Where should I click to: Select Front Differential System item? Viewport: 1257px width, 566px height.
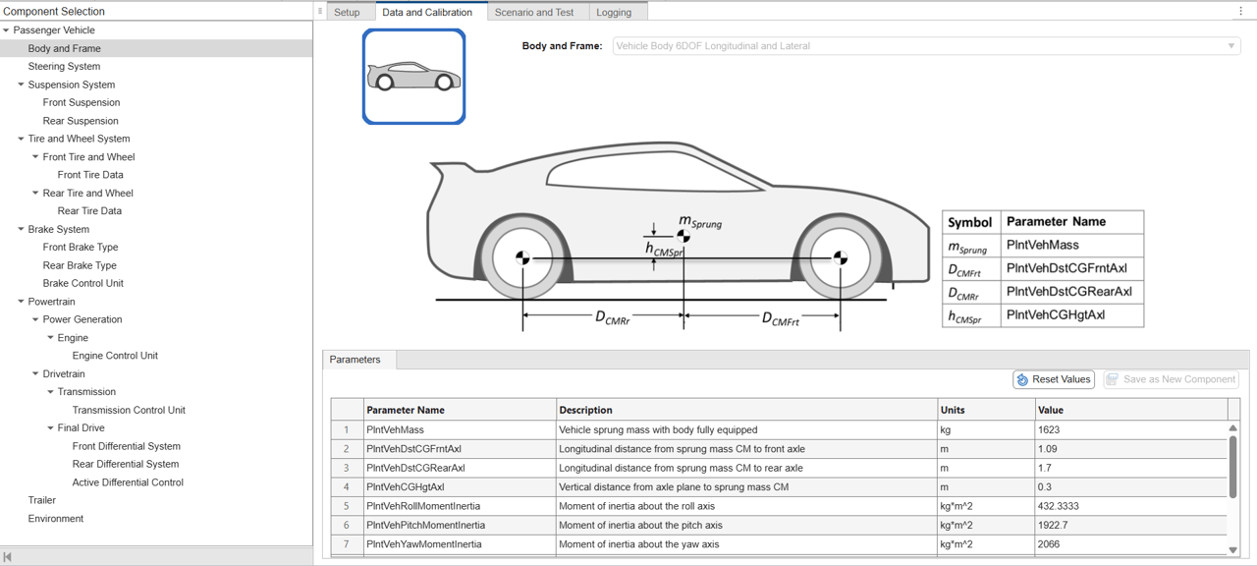[127, 446]
